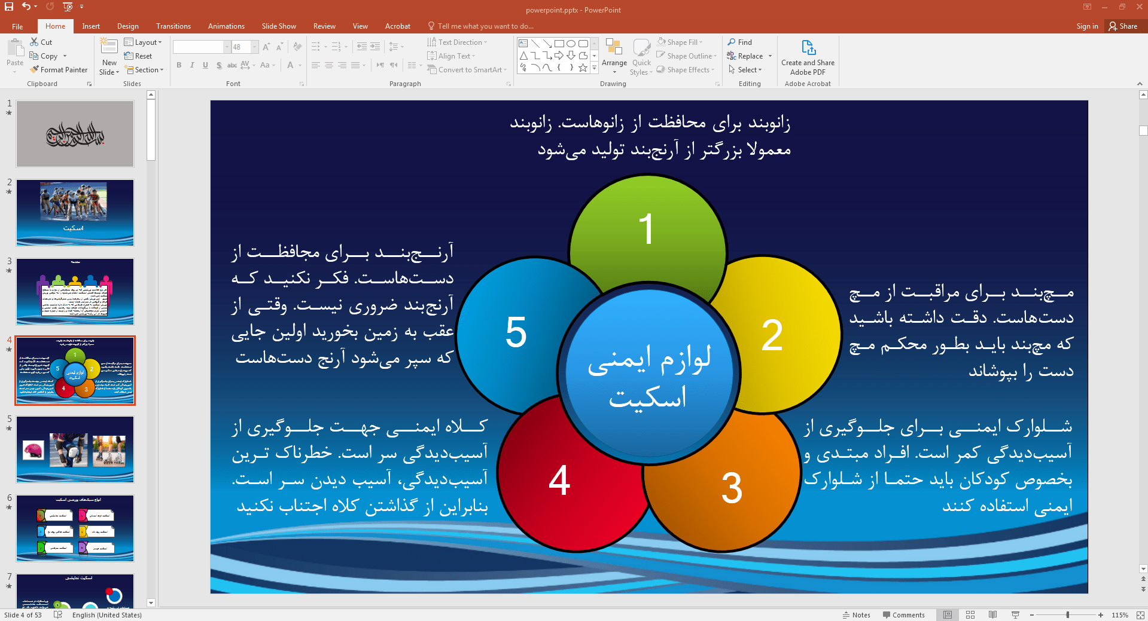Switch to the Acrobat tab

[x=398, y=26]
